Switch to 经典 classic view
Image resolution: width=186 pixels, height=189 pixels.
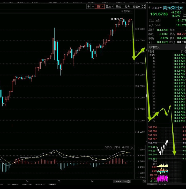tap(127, 7)
